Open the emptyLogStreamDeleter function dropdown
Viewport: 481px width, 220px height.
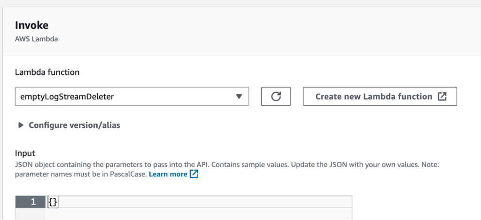pos(132,96)
